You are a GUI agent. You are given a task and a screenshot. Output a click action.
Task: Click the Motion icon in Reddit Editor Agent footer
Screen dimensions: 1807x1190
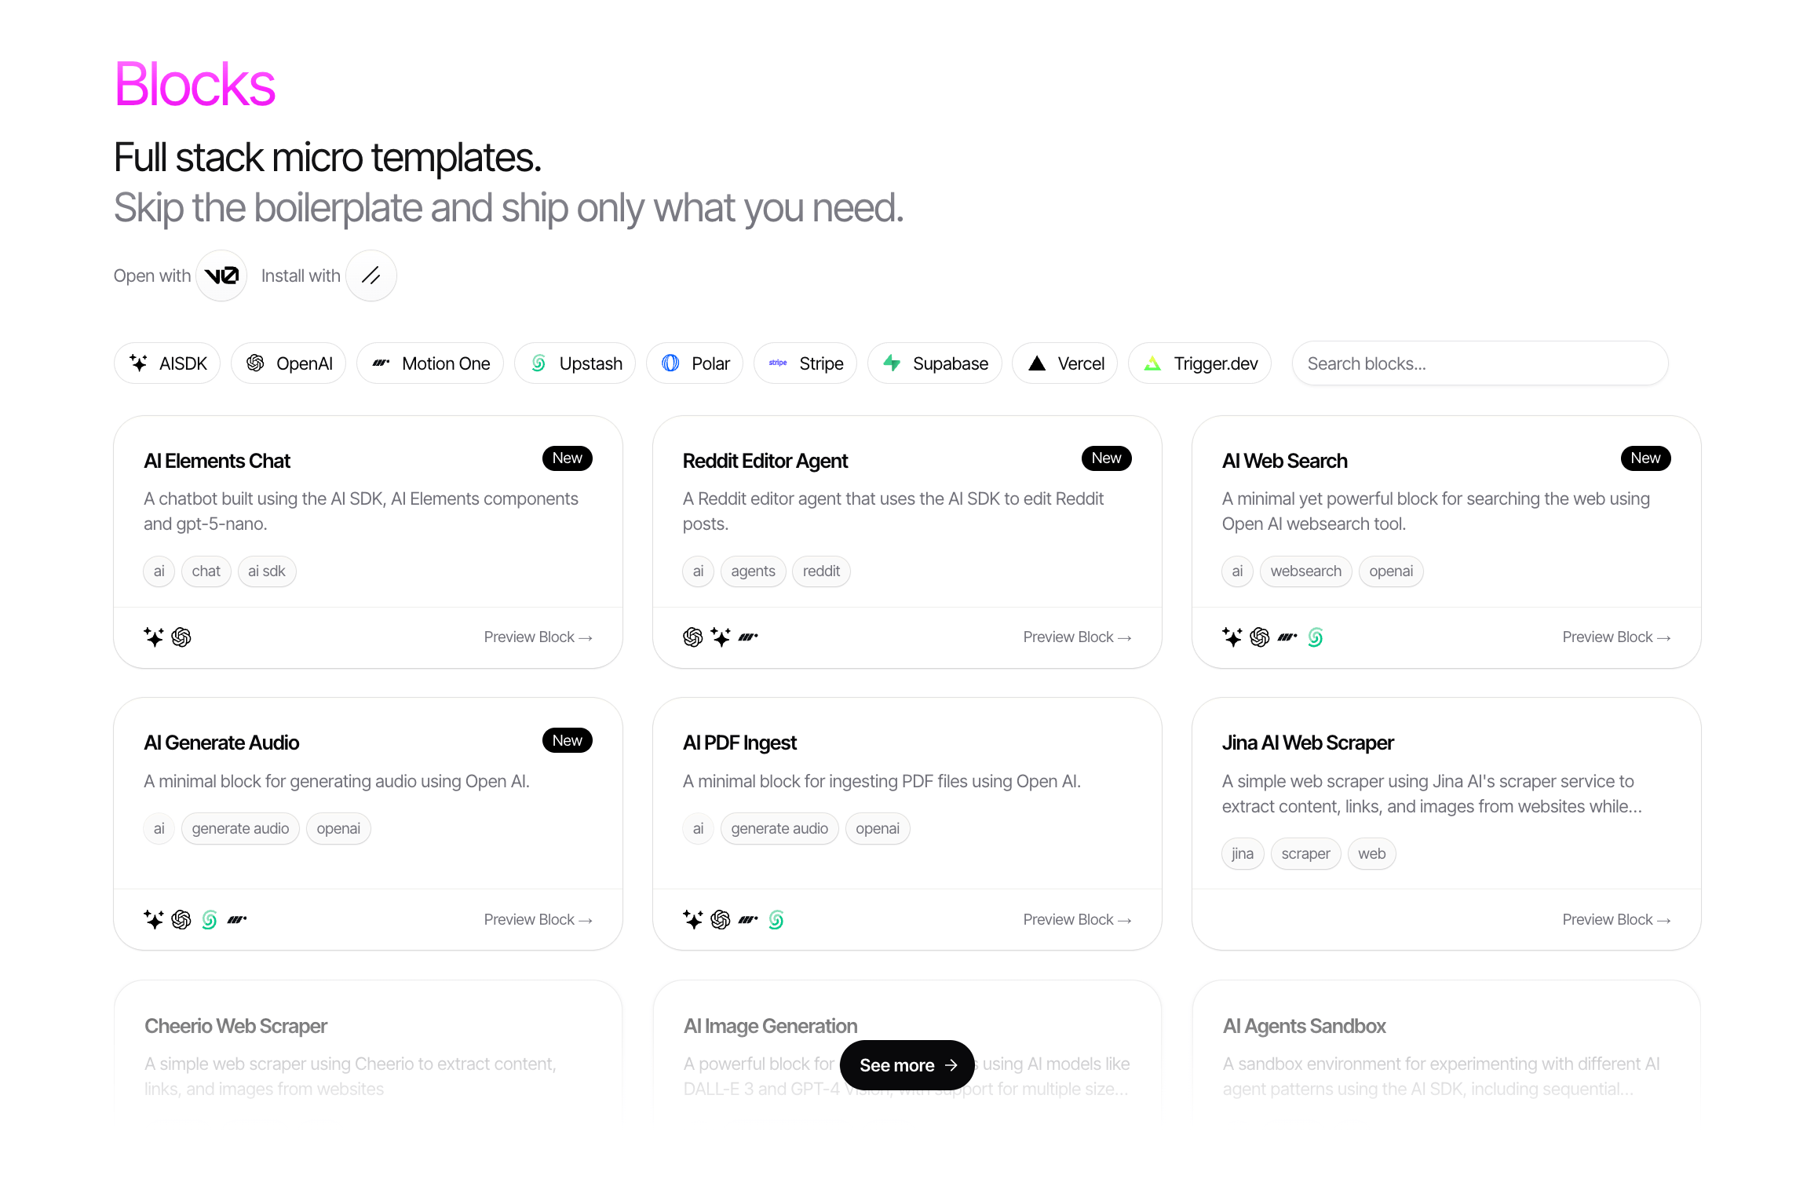pyautogui.click(x=748, y=637)
